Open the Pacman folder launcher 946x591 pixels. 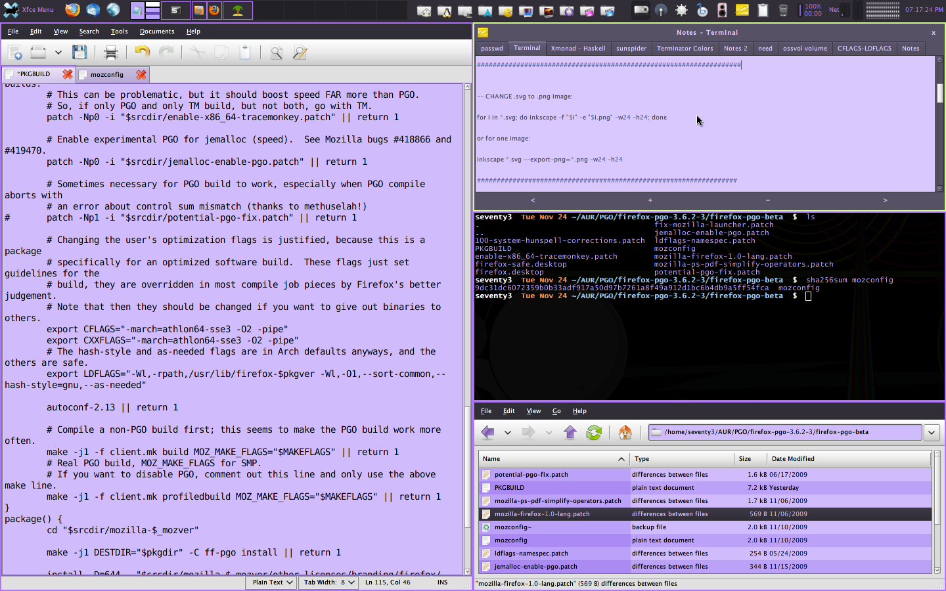[x=505, y=11]
